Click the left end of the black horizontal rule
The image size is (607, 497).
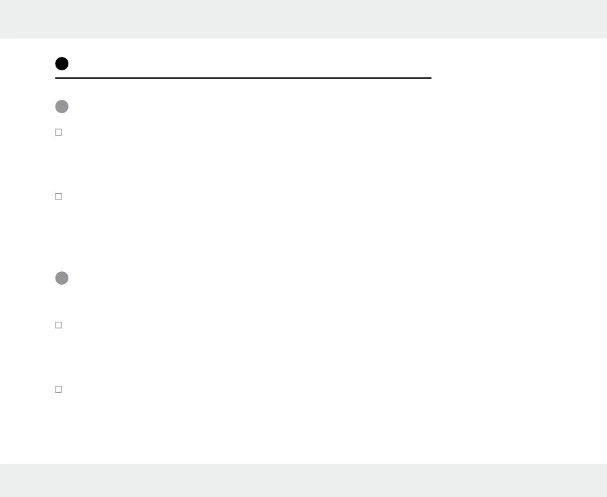57,78
